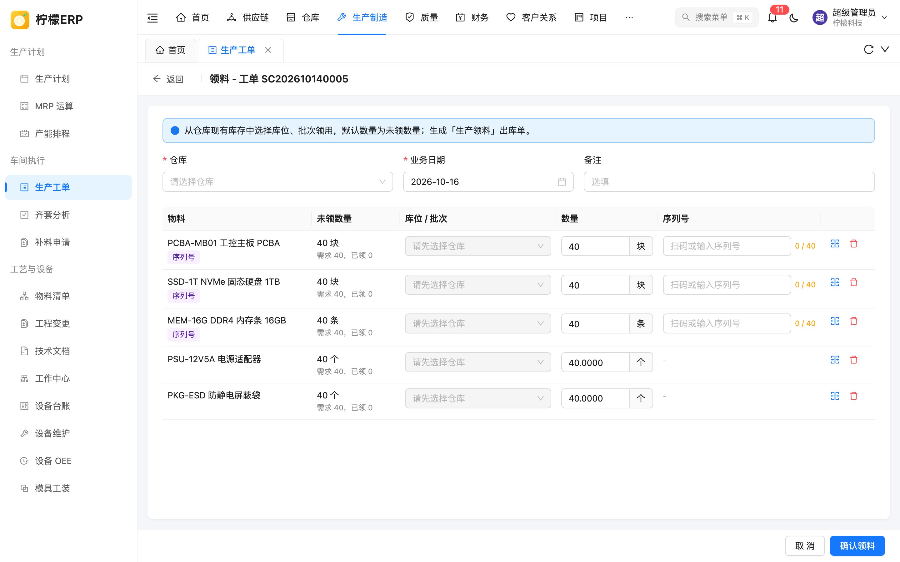
Task: Collapse the sidebar menu icon
Action: (x=152, y=17)
